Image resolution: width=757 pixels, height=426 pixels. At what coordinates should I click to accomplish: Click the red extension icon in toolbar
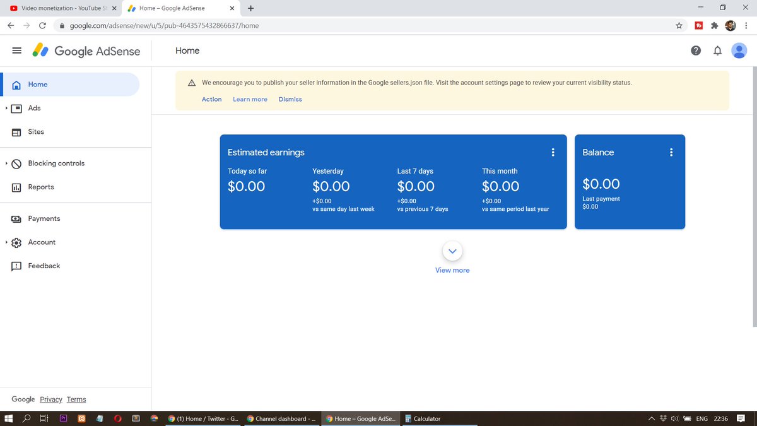(699, 25)
